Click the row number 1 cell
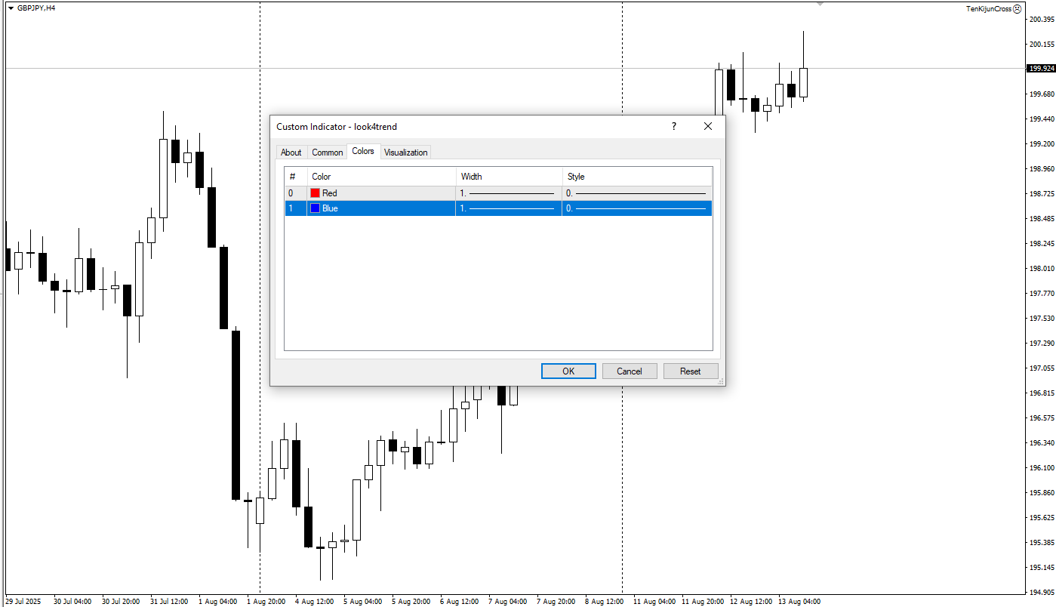This screenshot has height=607, width=1056. 295,208
